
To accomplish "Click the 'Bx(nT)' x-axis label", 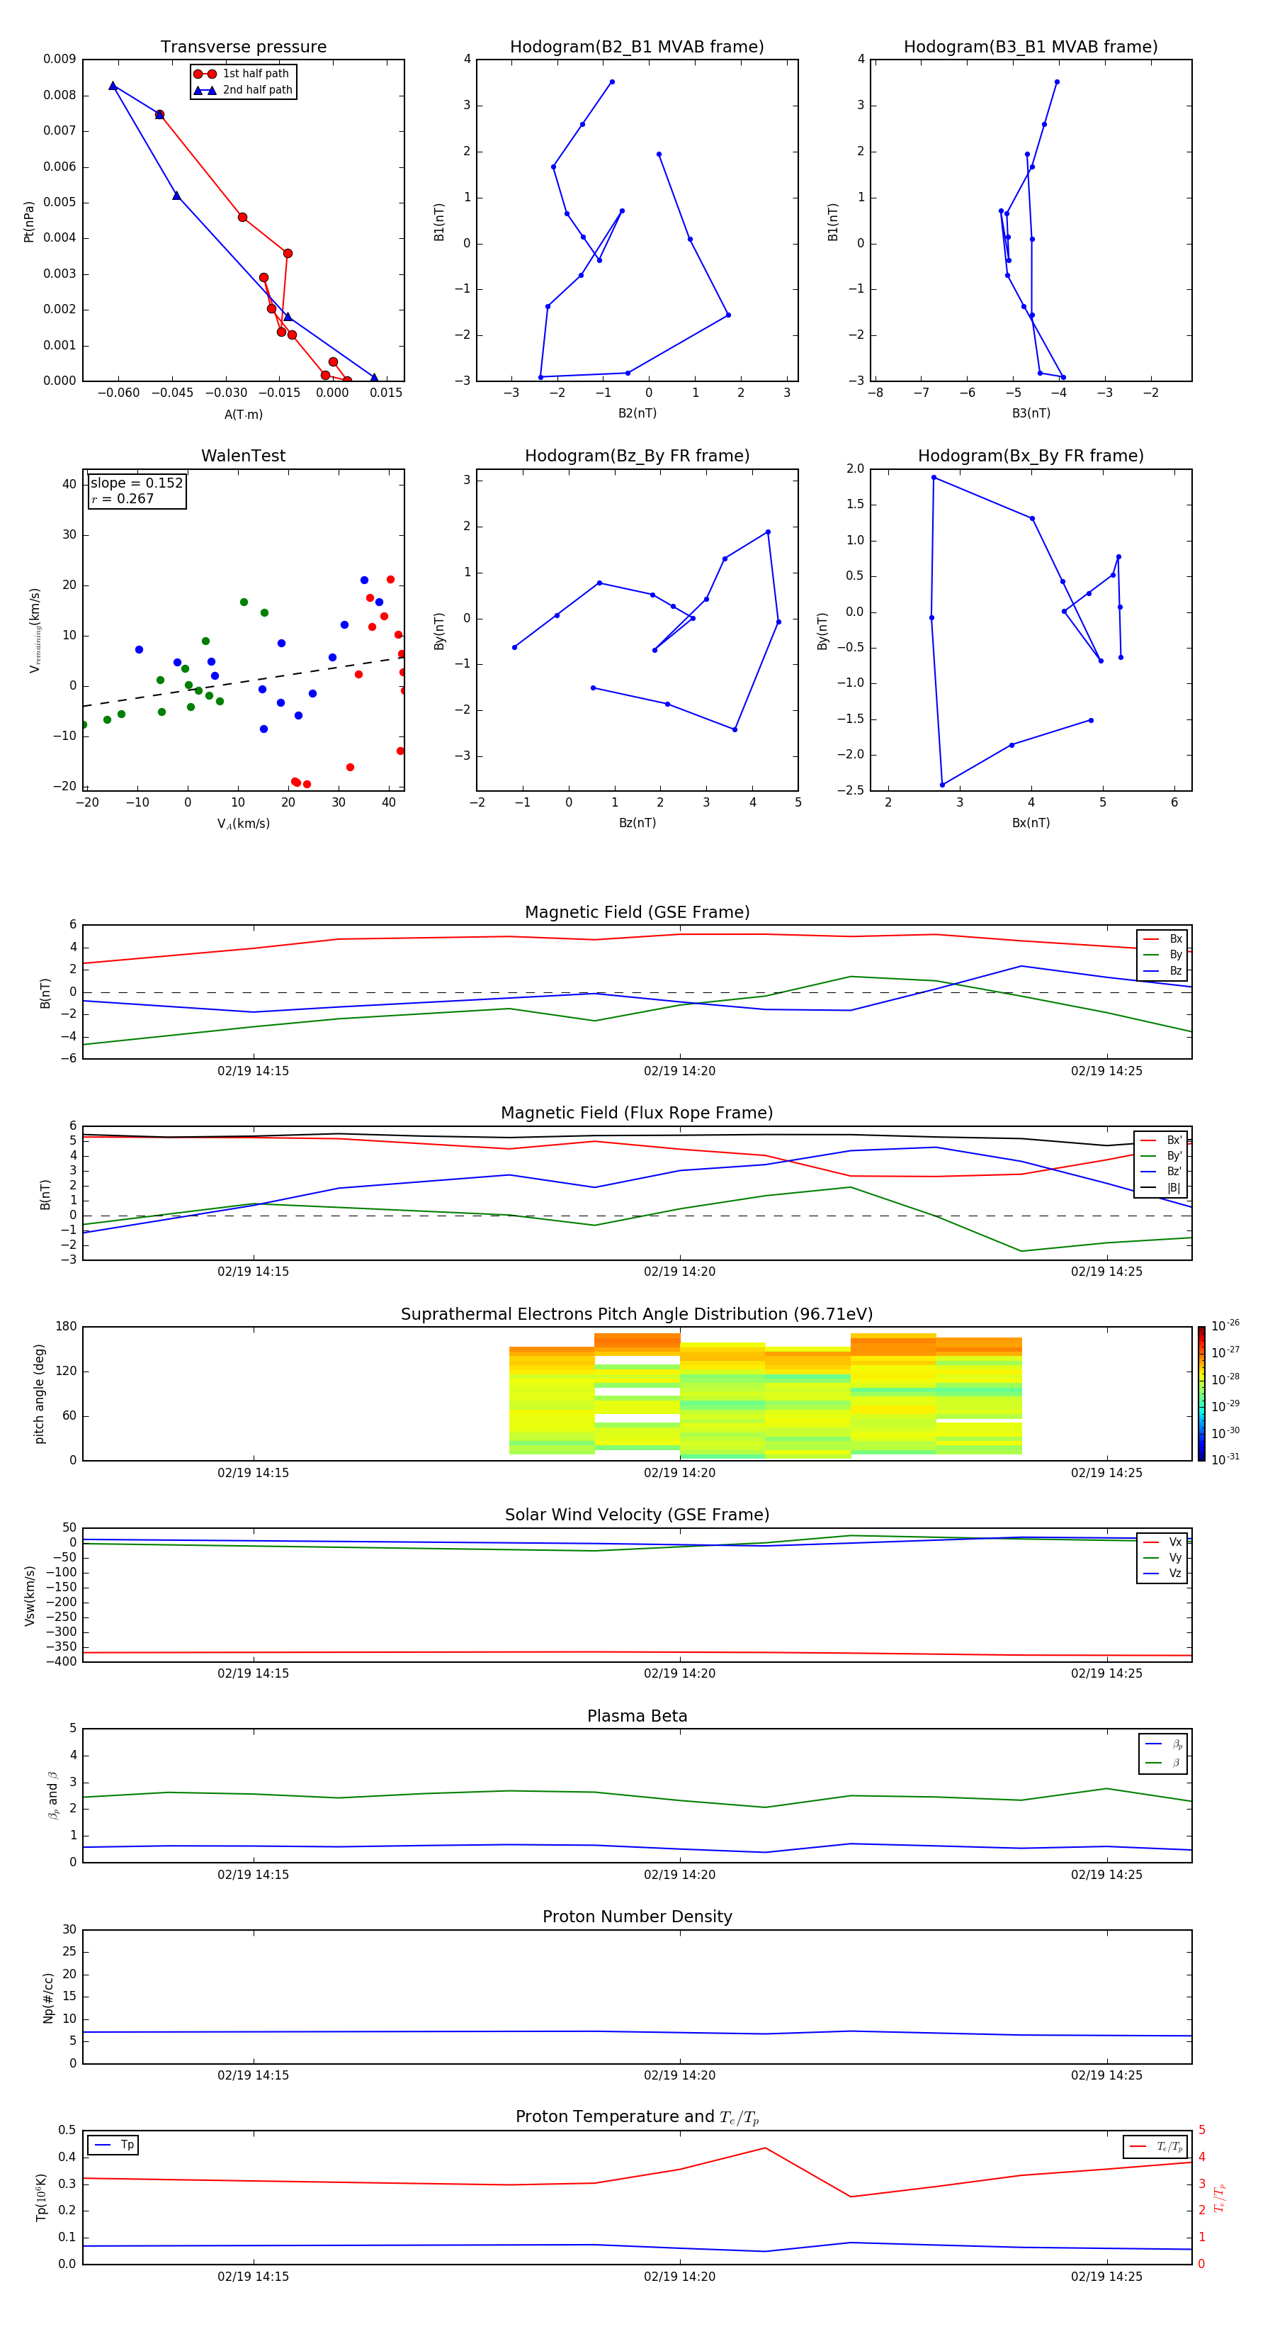I will (1031, 823).
